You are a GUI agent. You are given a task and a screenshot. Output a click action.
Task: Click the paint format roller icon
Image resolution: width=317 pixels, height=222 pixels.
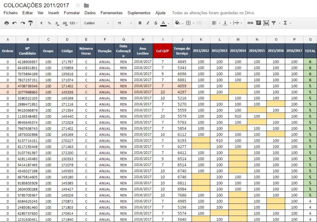click(30, 23)
